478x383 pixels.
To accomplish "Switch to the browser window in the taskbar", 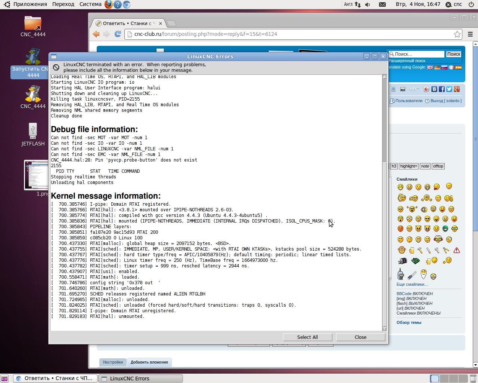I will point(55,379).
